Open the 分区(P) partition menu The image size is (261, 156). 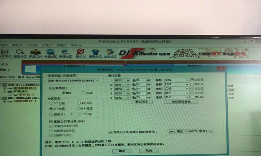(32, 45)
